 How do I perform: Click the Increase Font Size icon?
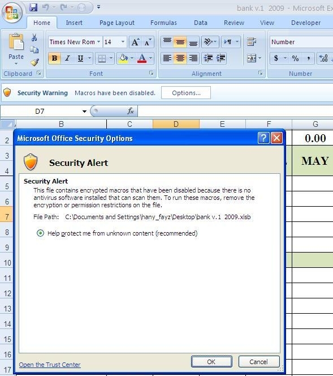[x=135, y=42]
